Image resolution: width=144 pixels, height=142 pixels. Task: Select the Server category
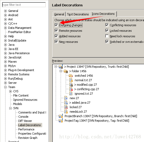[12, 83]
